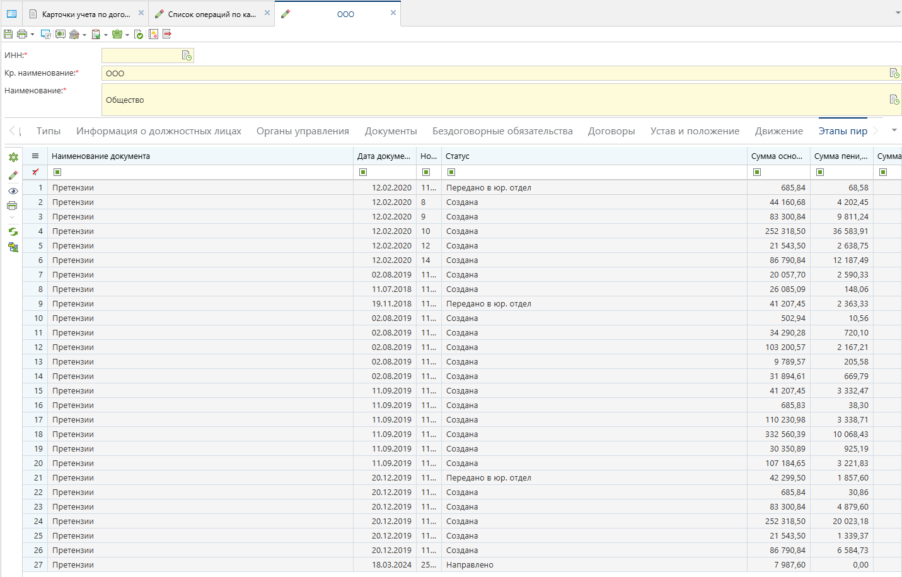Toggle filter checkbox under Наименование документа
The width and height of the screenshot is (902, 577).
click(x=57, y=172)
